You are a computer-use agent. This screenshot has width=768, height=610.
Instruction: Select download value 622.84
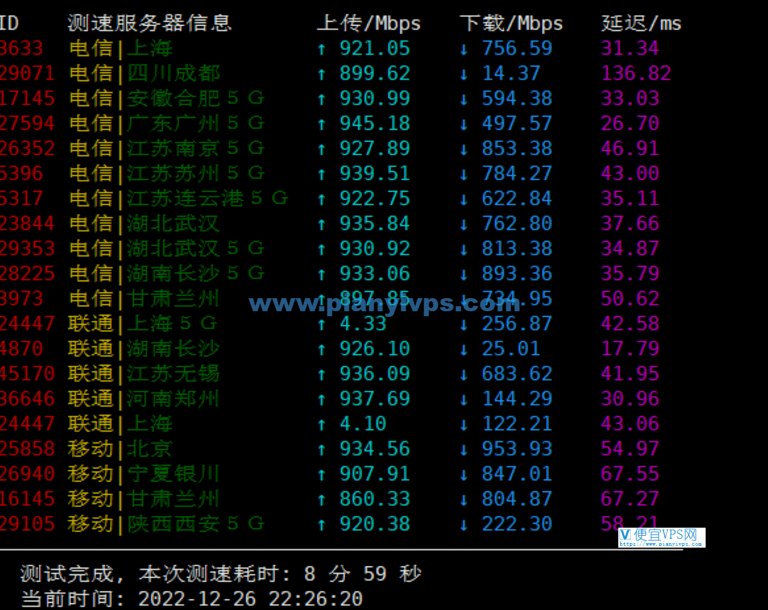click(x=517, y=198)
